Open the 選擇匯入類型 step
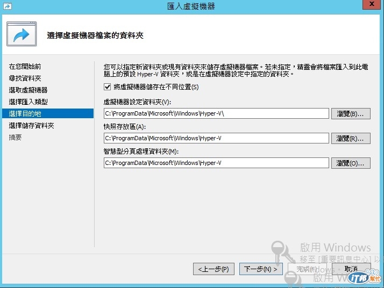 [28, 102]
